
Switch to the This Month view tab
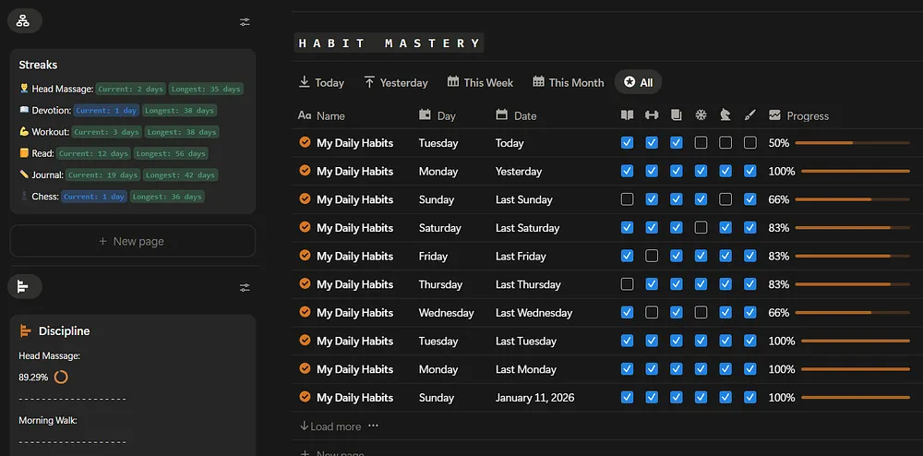tap(568, 82)
